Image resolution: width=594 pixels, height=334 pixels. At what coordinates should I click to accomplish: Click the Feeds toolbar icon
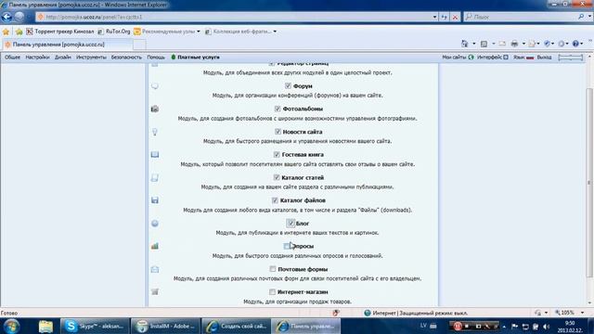pos(484,44)
